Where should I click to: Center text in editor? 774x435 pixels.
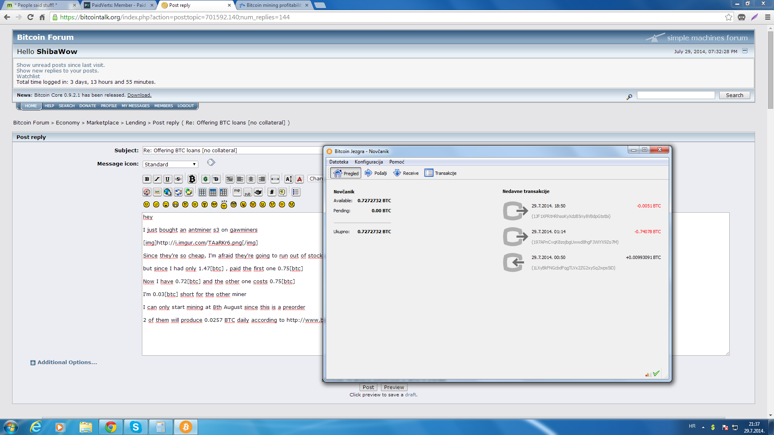[251, 179]
